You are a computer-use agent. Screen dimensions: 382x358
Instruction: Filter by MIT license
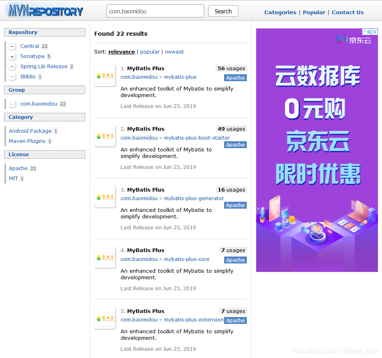(x=13, y=179)
